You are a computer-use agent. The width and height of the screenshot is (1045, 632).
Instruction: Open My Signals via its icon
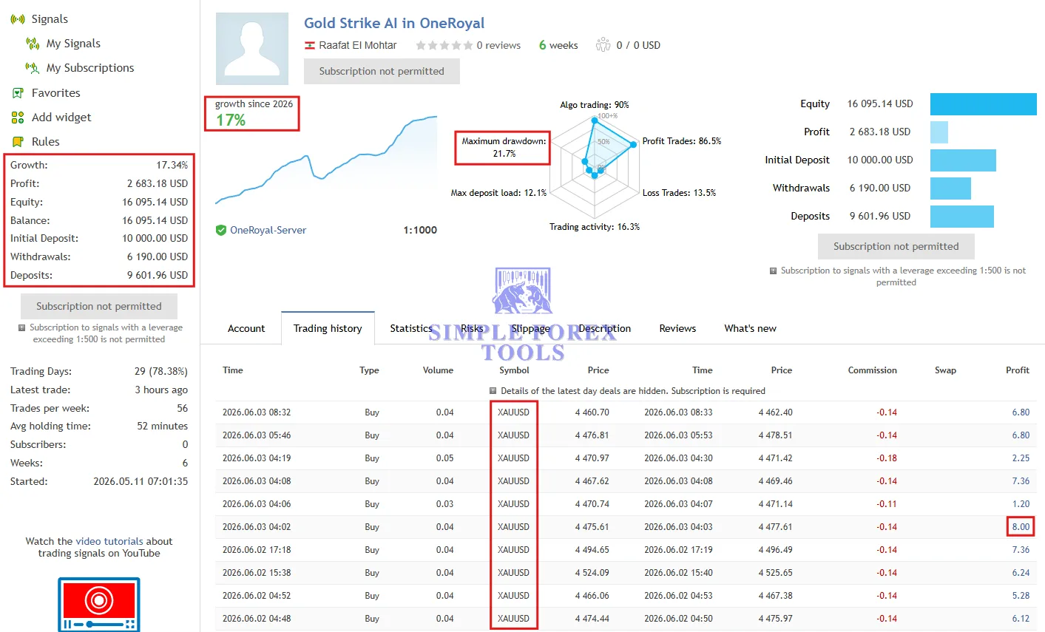tap(33, 44)
